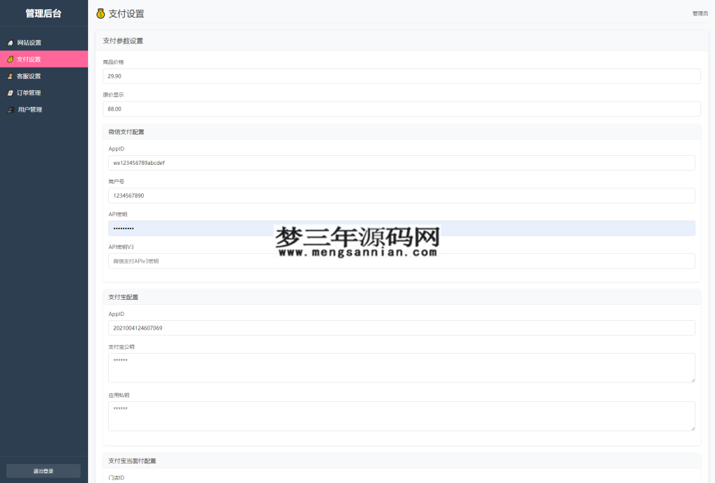Select the masked API密钥 field
Screen dimensions: 715x483
pos(401,228)
